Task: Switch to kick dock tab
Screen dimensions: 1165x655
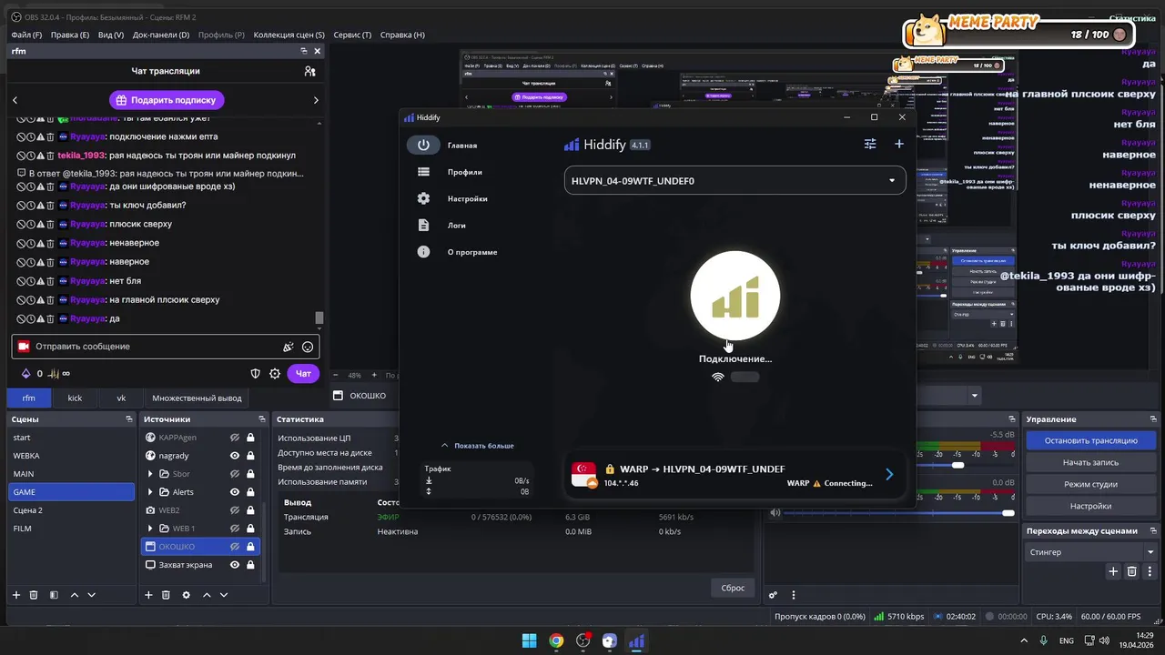Action: tap(75, 398)
